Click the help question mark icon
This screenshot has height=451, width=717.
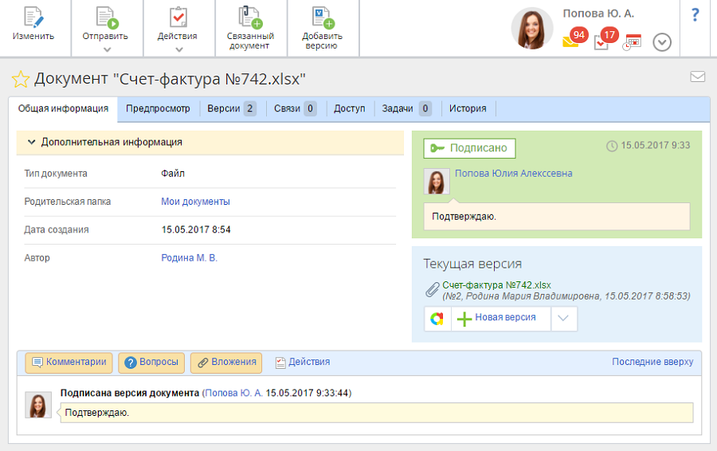695,14
